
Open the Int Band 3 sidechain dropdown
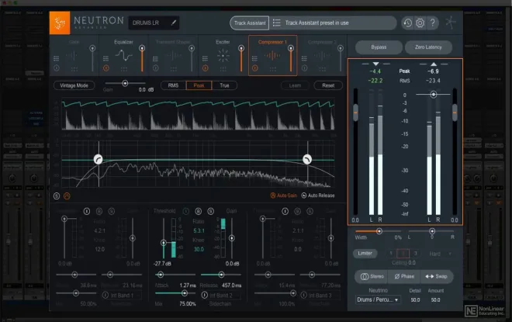(x=324, y=296)
